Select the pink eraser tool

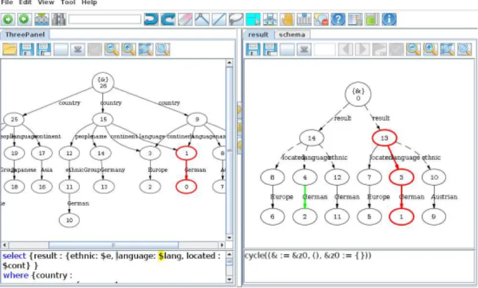[185, 19]
